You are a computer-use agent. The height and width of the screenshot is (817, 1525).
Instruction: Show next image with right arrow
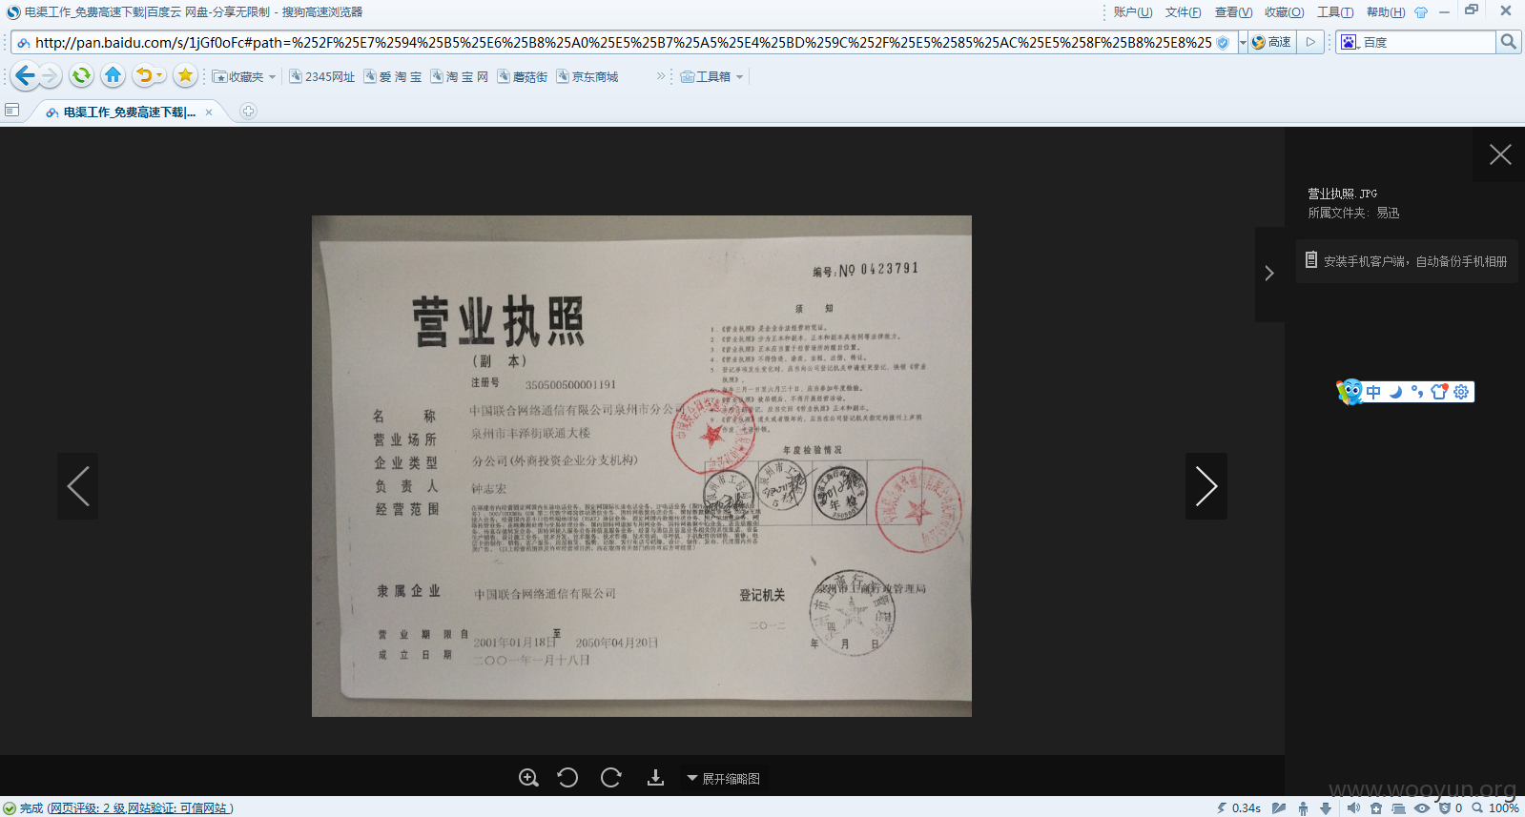[1206, 486]
